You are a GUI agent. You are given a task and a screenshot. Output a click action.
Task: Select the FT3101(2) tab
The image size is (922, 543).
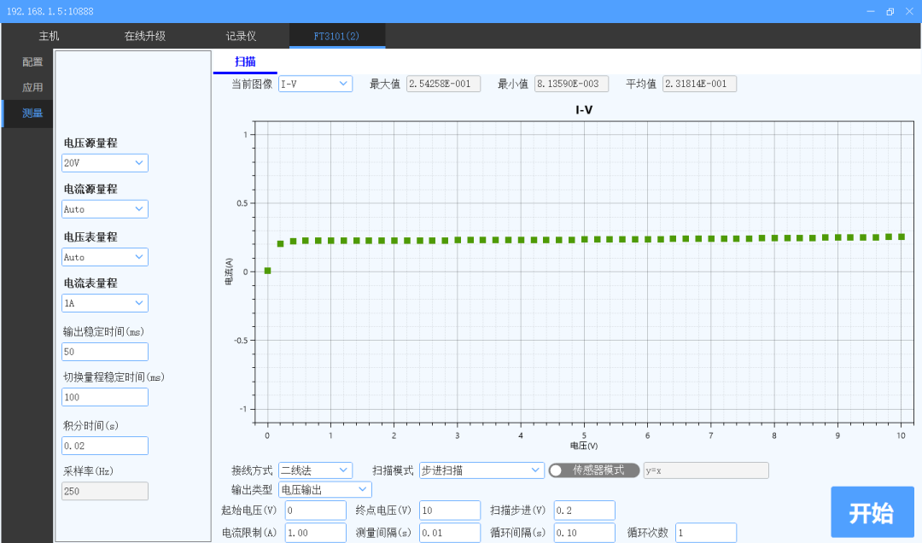[x=337, y=36]
